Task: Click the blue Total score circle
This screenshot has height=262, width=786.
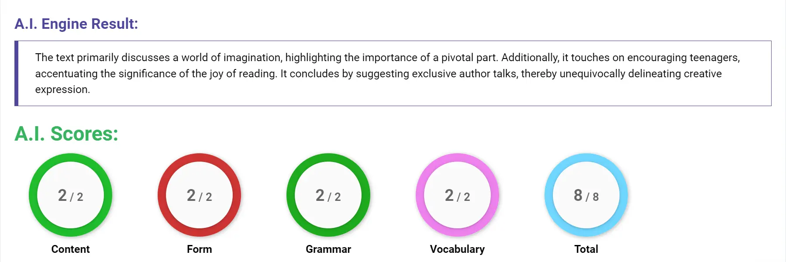Action: coord(586,196)
